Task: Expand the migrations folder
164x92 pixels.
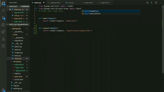Action: 13,41
